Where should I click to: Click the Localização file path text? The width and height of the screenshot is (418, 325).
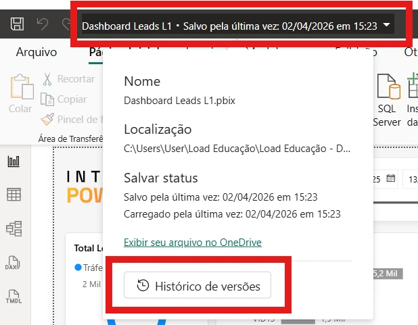(x=237, y=149)
